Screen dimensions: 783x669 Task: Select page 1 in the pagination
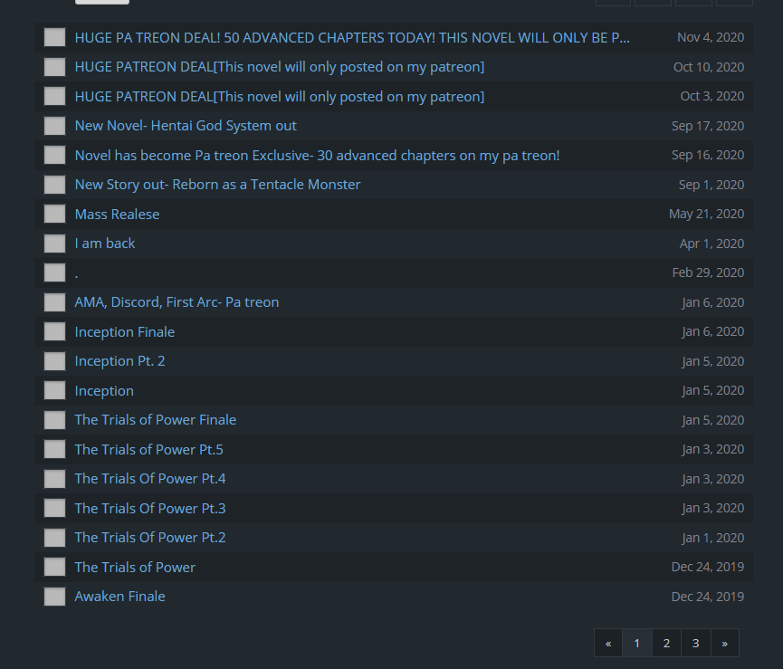tap(637, 643)
